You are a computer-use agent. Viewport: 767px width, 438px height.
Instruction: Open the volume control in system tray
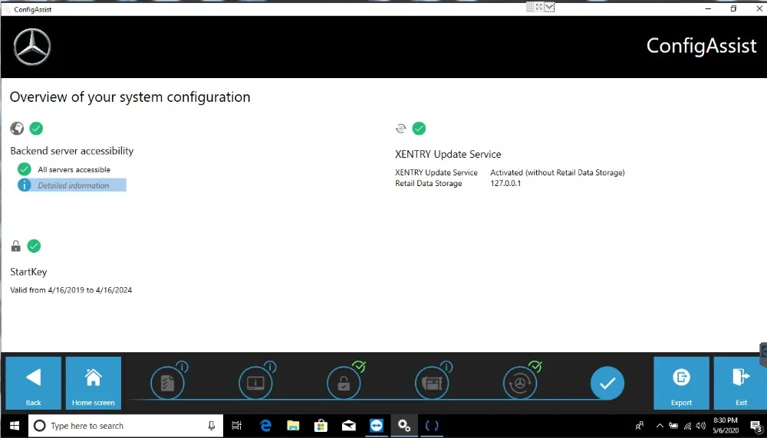pyautogui.click(x=701, y=426)
